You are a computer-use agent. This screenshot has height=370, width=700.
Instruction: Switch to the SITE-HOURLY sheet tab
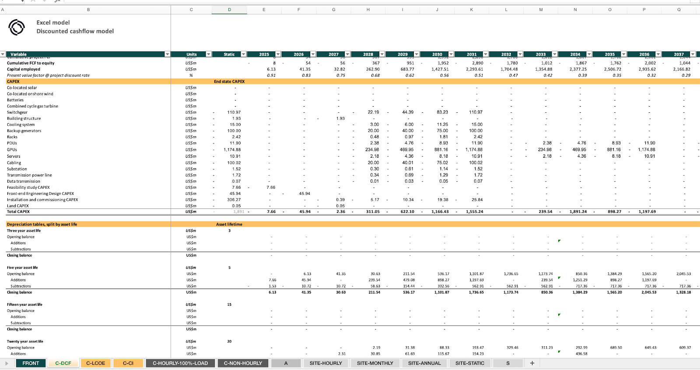326,363
